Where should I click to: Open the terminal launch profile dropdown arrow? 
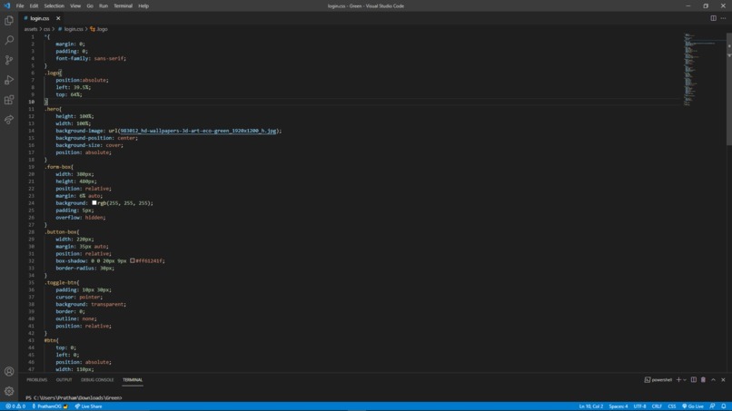(685, 380)
